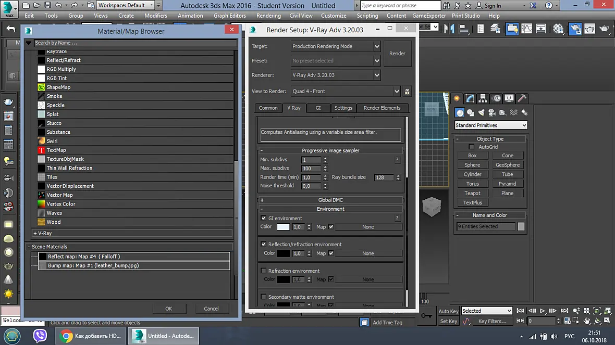Click the GI environment color swatch
615x345 pixels.
(283, 227)
